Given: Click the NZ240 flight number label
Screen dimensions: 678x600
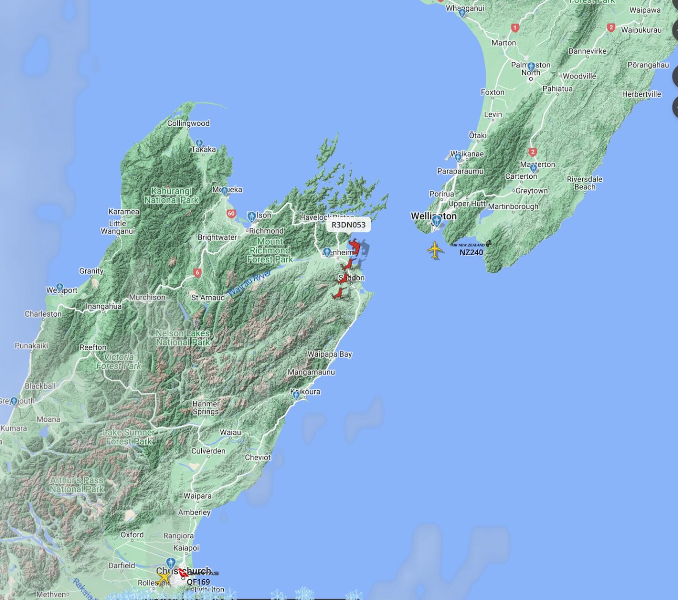Looking at the screenshot, I should coord(471,253).
